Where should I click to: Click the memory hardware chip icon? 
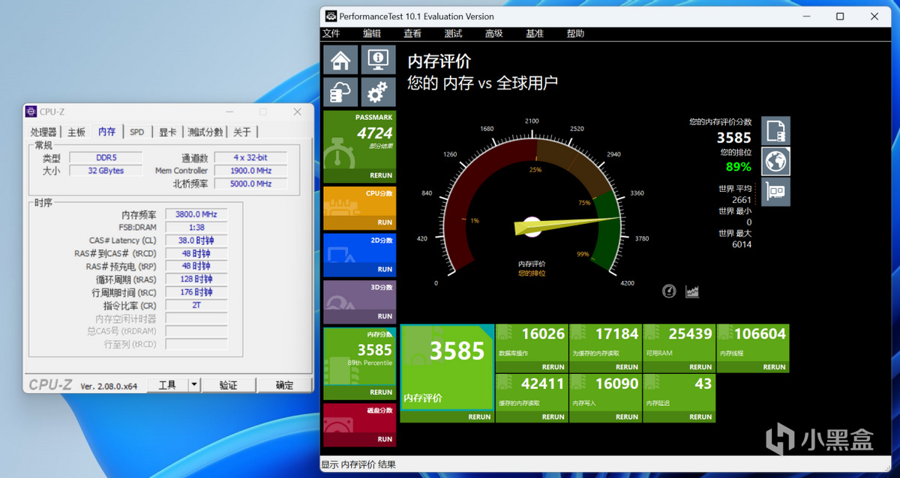775,193
